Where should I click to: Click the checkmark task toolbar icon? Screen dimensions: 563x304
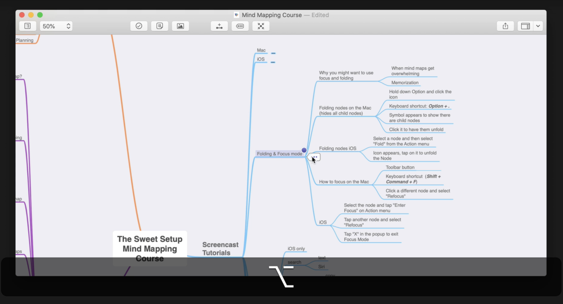(139, 26)
